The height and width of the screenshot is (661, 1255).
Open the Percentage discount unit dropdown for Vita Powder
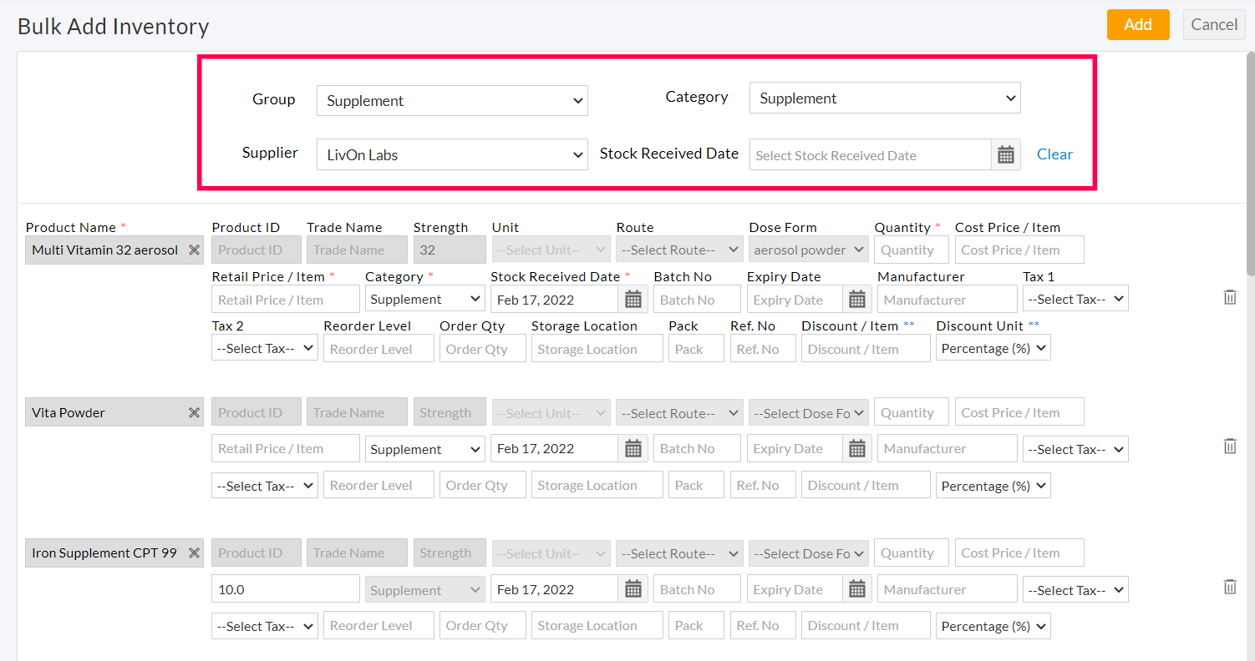(x=993, y=485)
